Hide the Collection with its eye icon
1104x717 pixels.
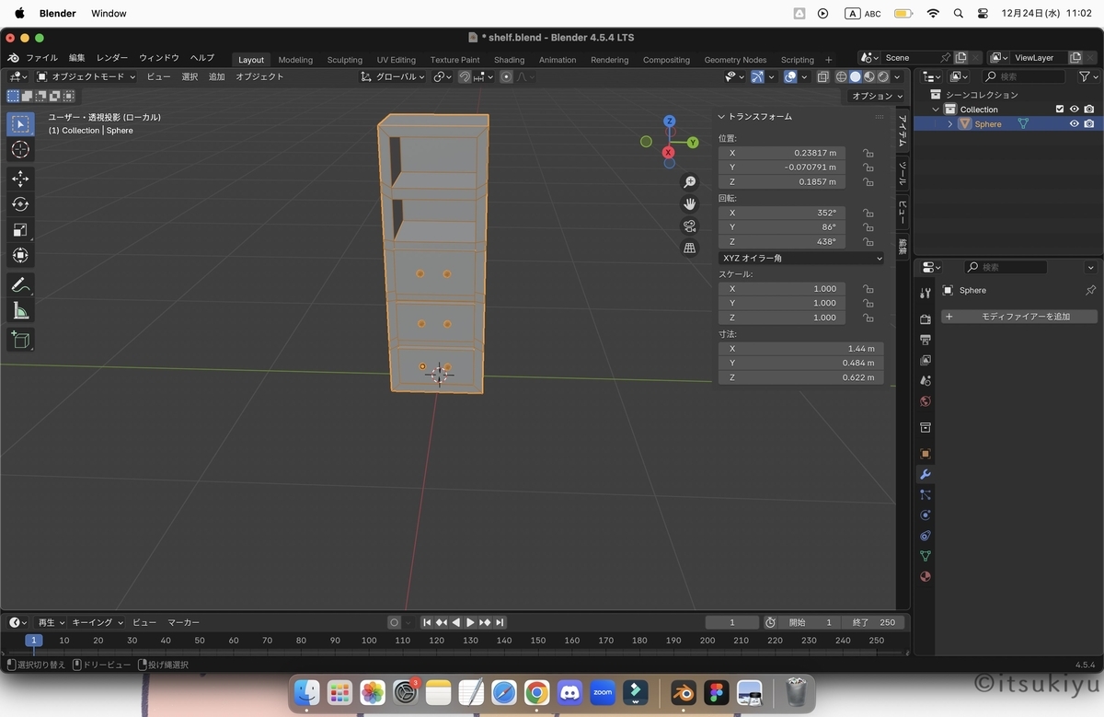point(1074,110)
